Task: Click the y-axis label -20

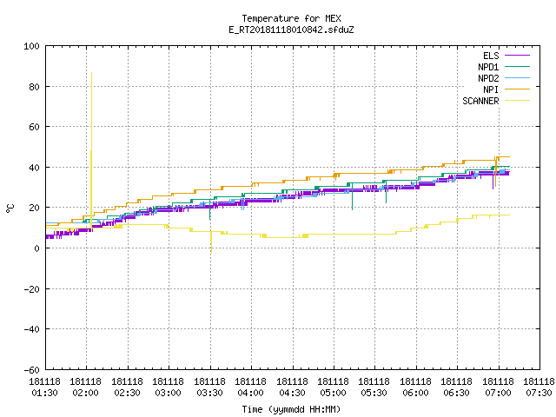Action: [x=31, y=289]
